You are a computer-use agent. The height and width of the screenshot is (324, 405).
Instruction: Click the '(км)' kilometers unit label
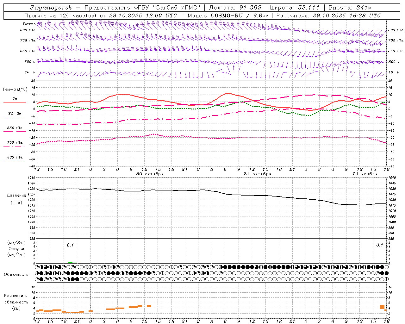(x=16, y=308)
